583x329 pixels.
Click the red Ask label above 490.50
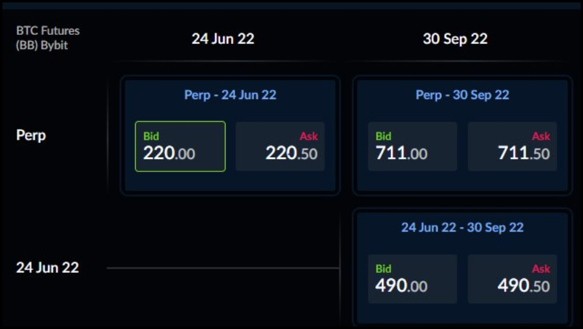click(x=540, y=269)
